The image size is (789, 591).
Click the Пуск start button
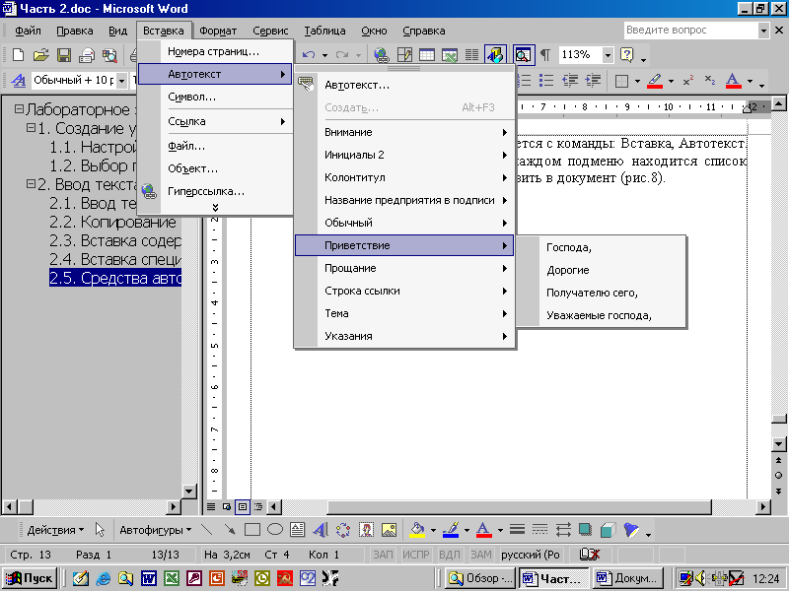(30, 578)
